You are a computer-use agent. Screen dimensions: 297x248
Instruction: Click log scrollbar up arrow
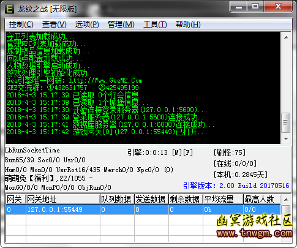[x=286, y=37]
